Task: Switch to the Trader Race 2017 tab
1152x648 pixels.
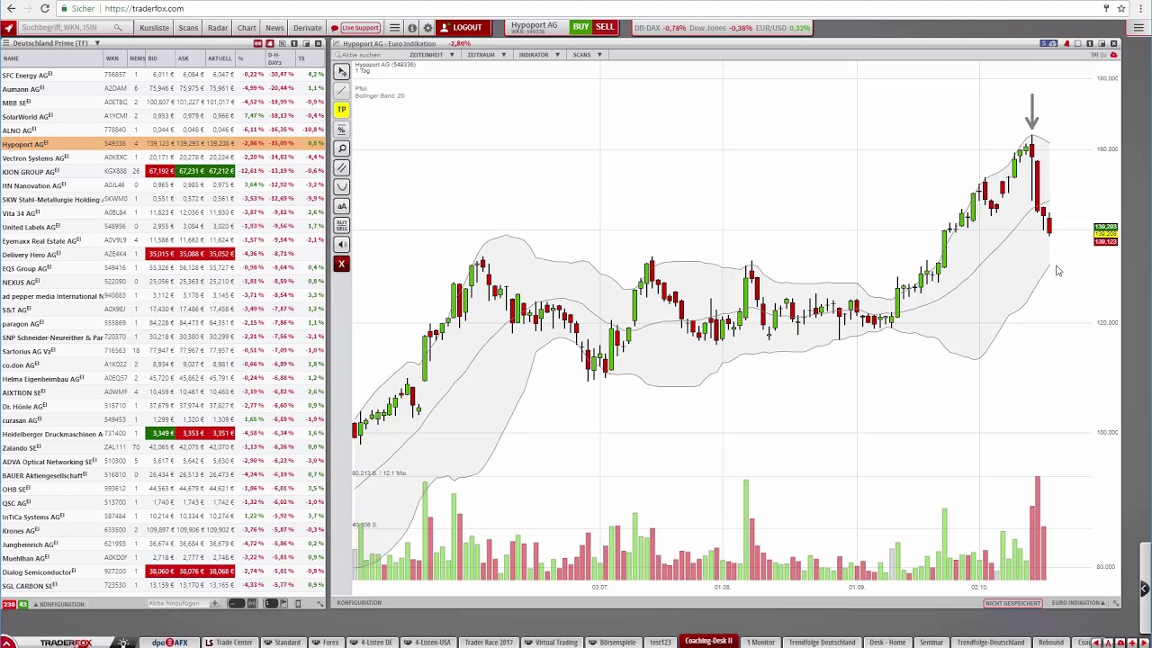Action: (x=487, y=642)
